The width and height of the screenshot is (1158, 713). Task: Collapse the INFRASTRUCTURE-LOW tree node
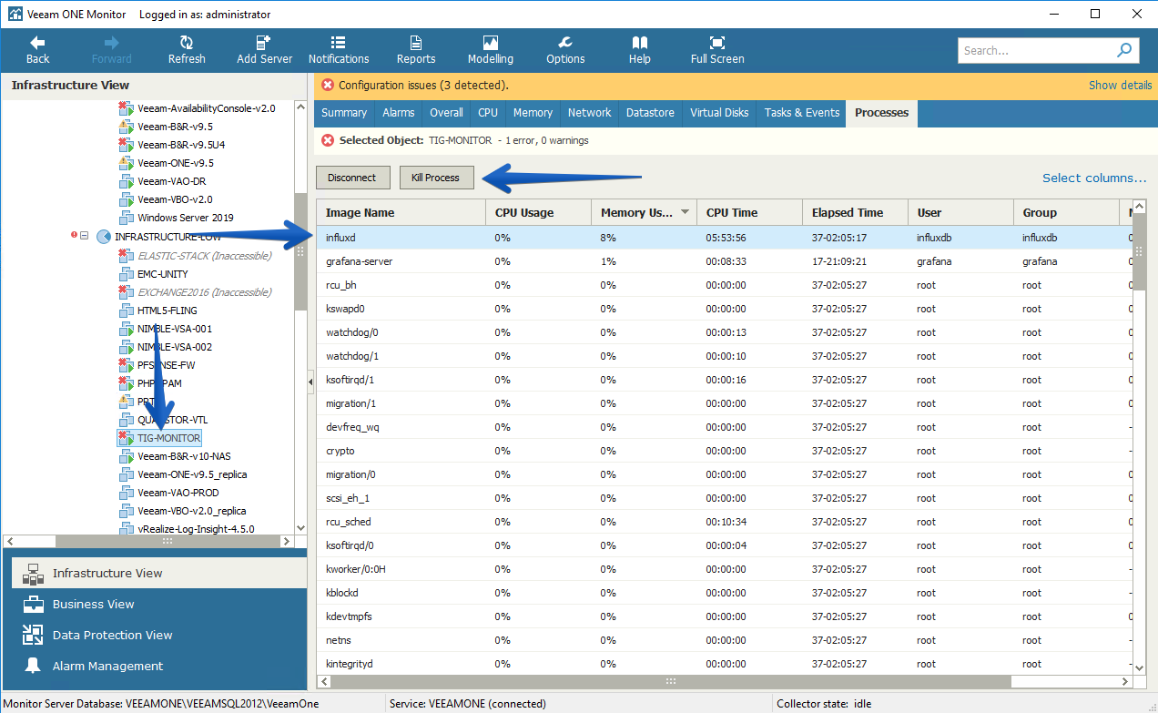85,237
